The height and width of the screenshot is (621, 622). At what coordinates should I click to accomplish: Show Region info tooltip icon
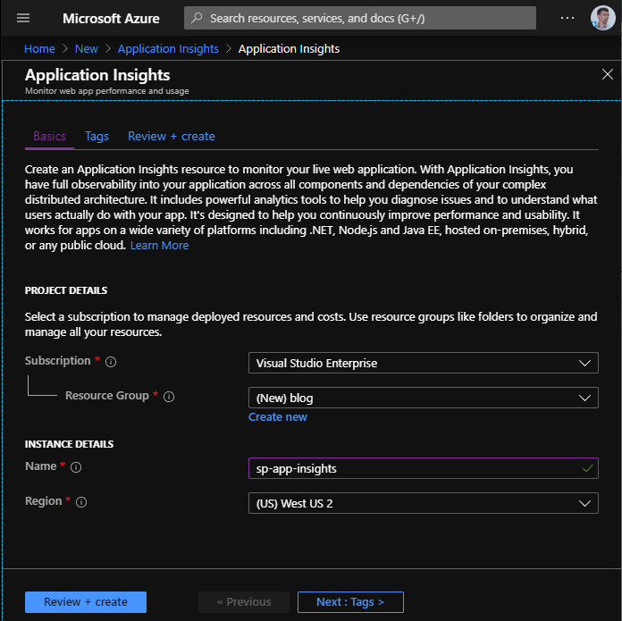click(x=81, y=502)
